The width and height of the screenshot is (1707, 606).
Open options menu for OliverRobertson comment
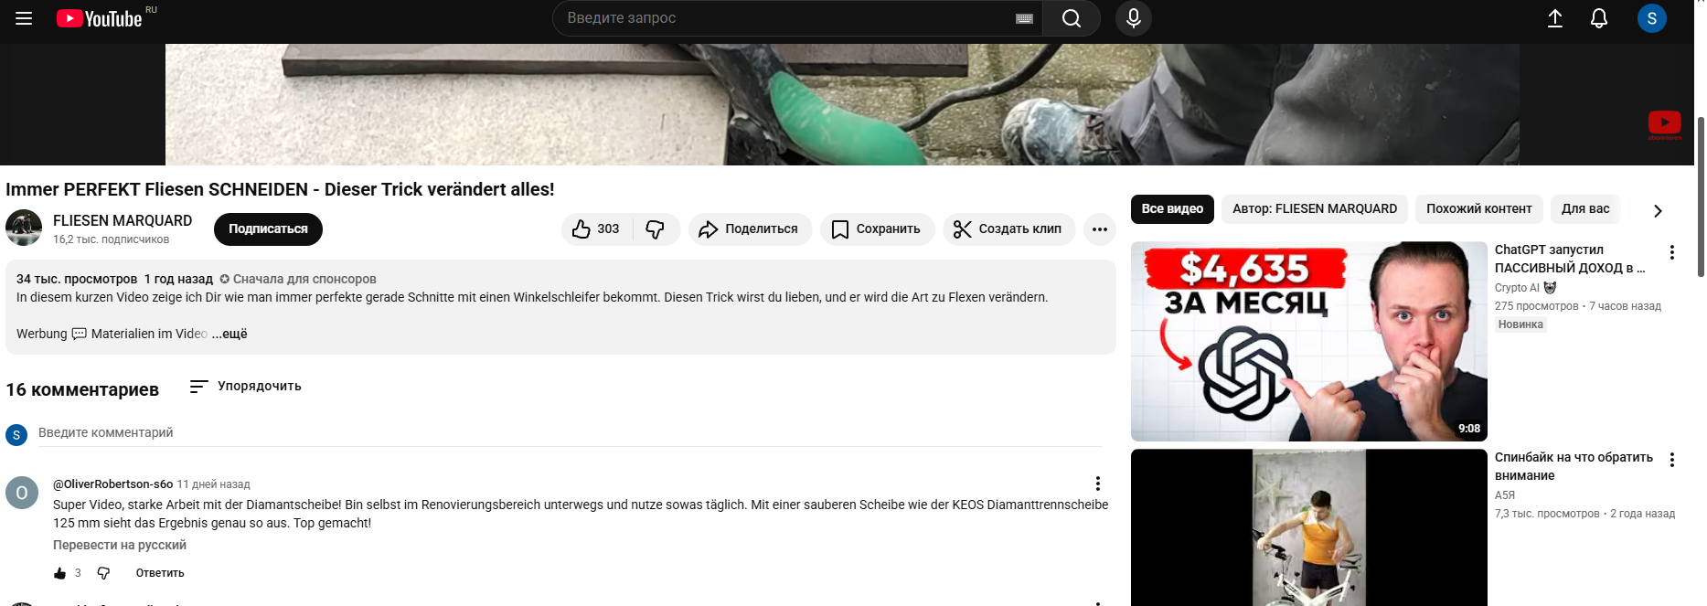(x=1098, y=484)
